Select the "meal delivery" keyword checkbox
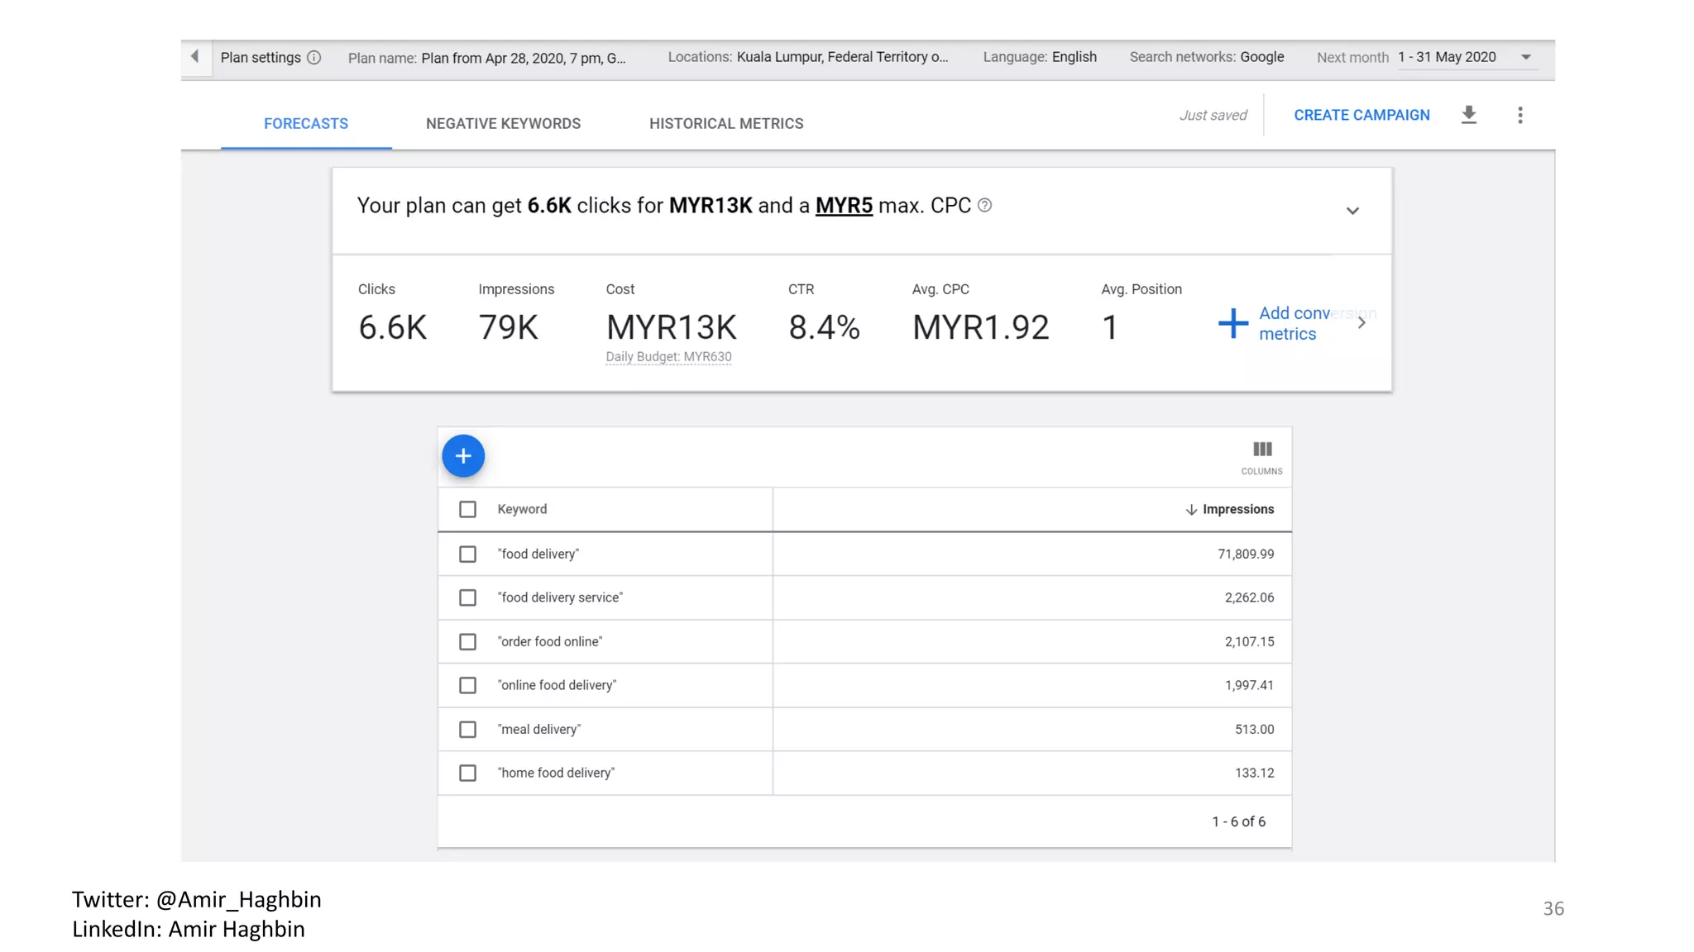The width and height of the screenshot is (1694, 952). point(467,729)
